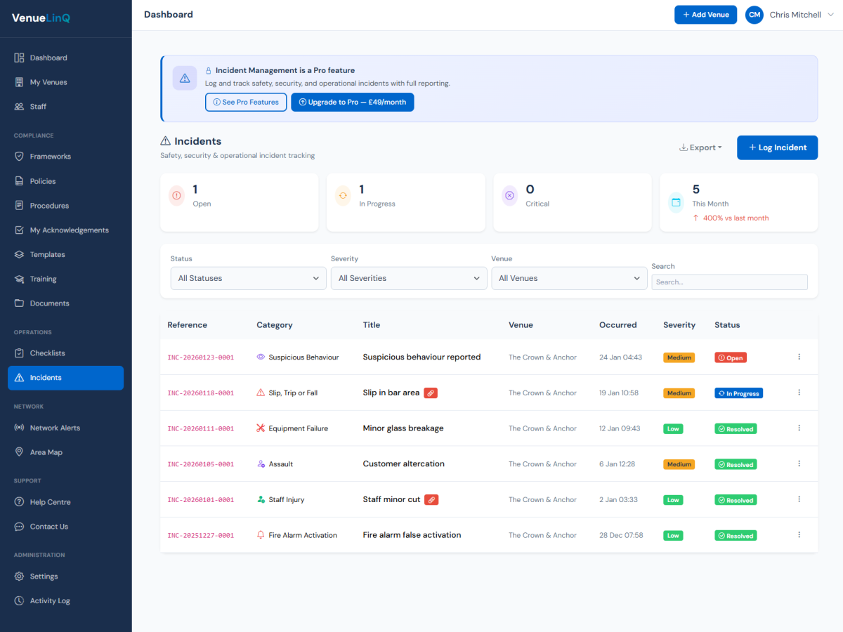Image resolution: width=843 pixels, height=632 pixels.
Task: Open three-dot menu for Suspicious behaviour reported row
Action: (799, 357)
